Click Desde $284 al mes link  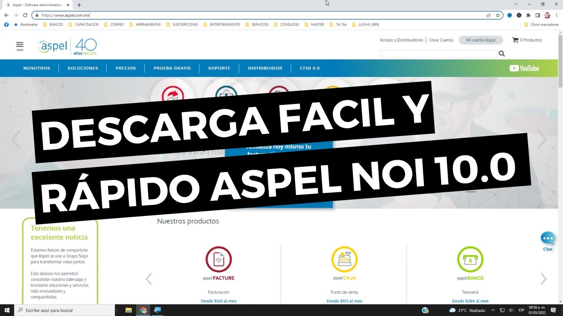point(470,301)
